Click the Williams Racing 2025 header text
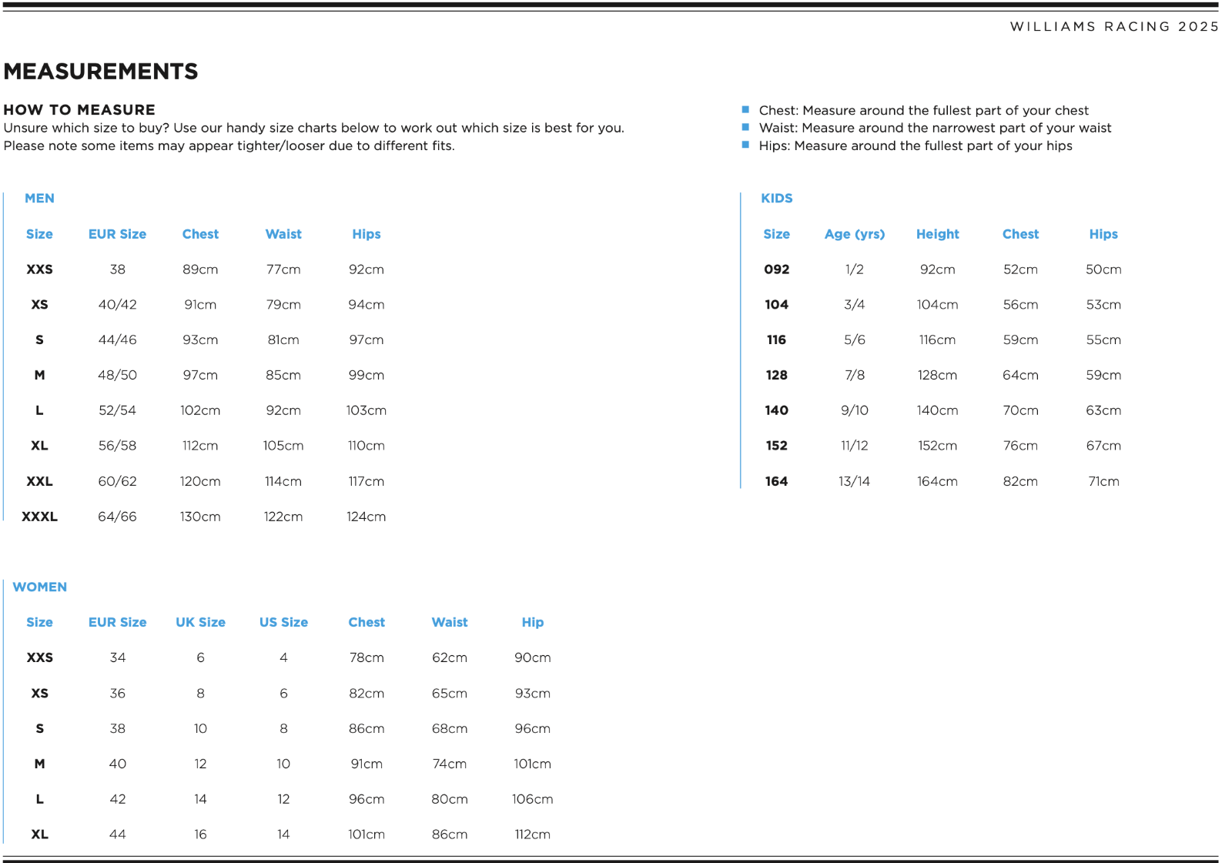Viewport: 1232px width, 863px height. [1114, 26]
